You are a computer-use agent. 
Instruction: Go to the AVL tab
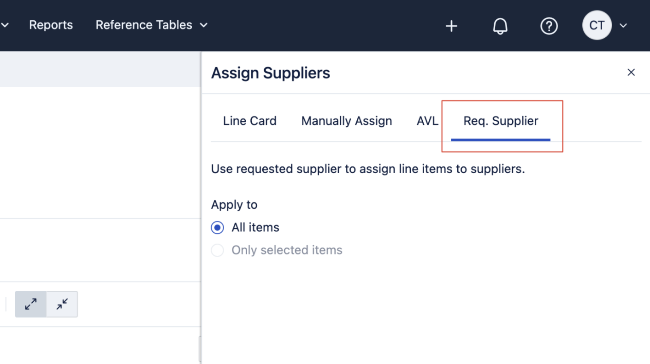427,121
